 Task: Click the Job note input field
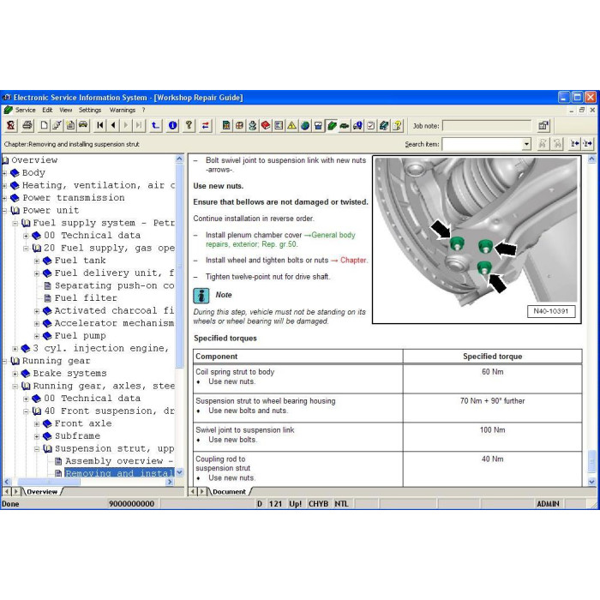click(x=487, y=125)
